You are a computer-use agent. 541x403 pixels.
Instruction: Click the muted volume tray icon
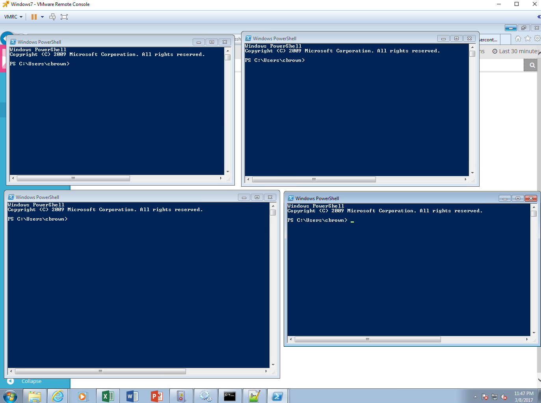(504, 397)
